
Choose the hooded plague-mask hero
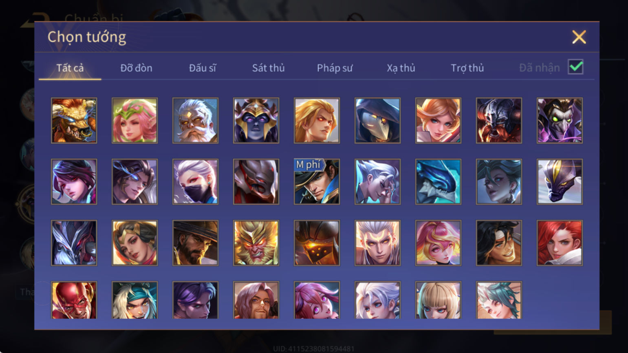tap(378, 121)
